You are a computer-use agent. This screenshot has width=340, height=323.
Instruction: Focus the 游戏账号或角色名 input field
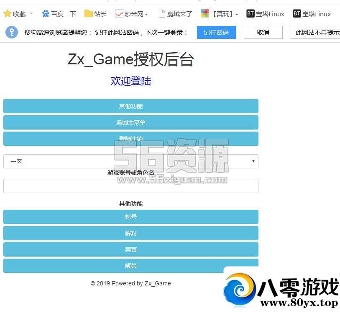130,186
